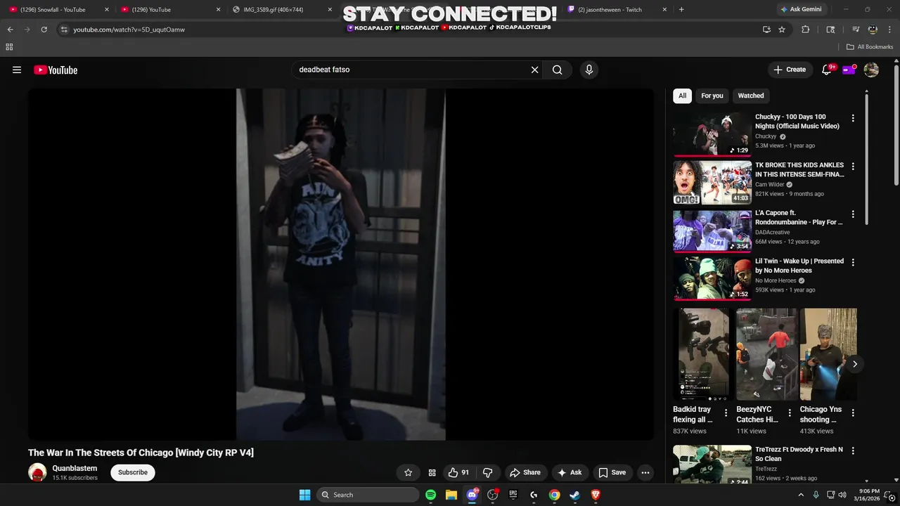This screenshot has width=900, height=506.
Task: Open options for Chuckyy 100 Days video
Action: pyautogui.click(x=853, y=118)
